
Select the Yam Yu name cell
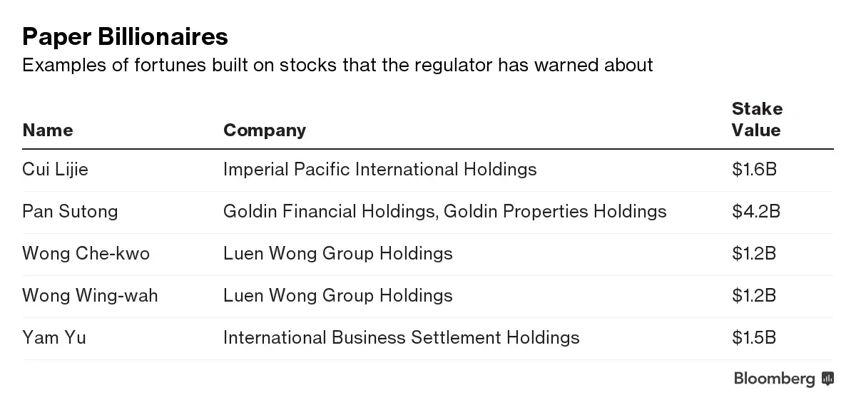click(54, 337)
